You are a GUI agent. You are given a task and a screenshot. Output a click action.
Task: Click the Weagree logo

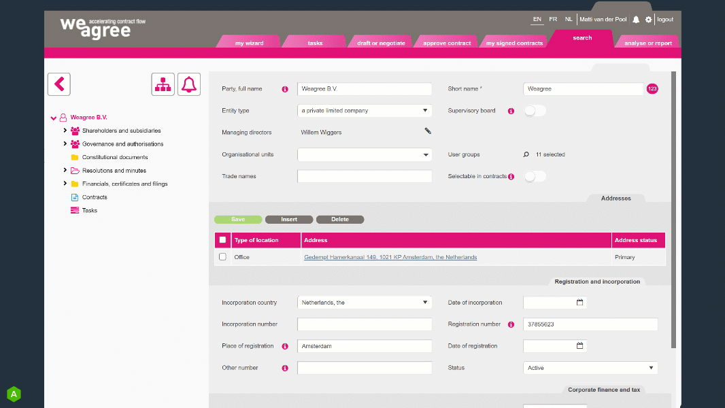coord(103,28)
